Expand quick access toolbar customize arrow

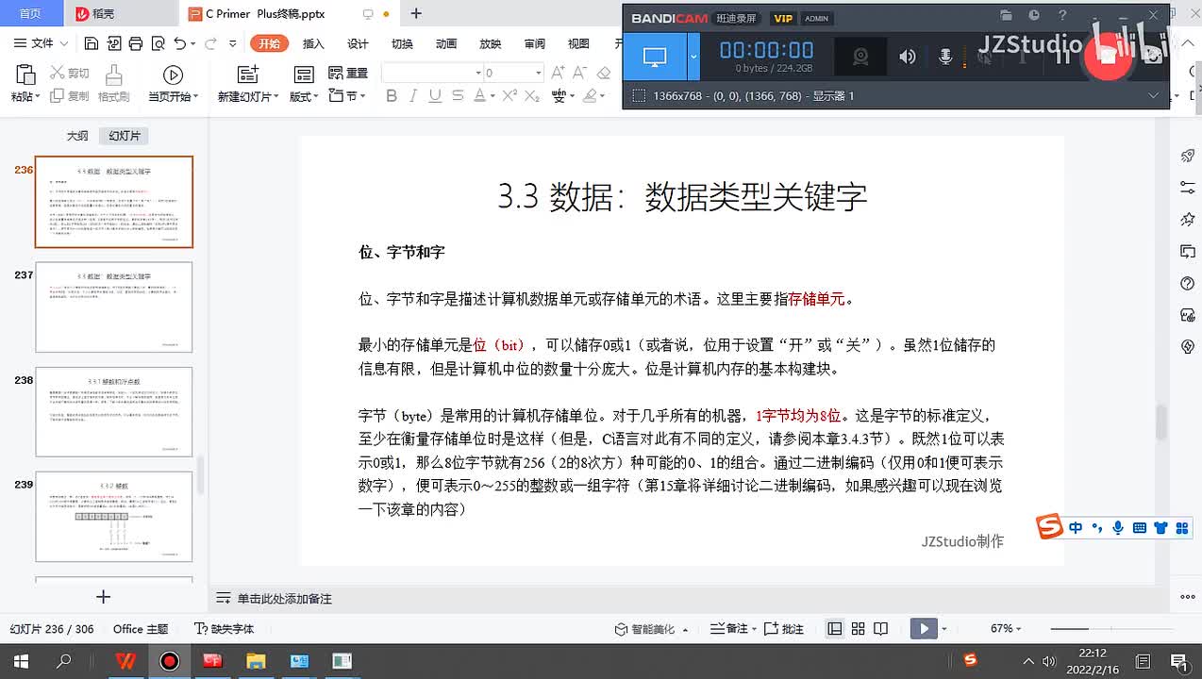[233, 43]
